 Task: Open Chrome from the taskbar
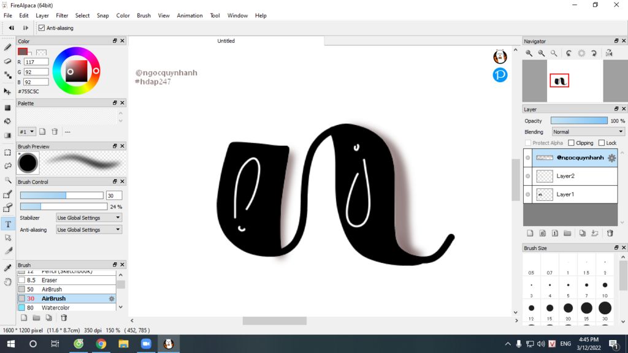[101, 344]
